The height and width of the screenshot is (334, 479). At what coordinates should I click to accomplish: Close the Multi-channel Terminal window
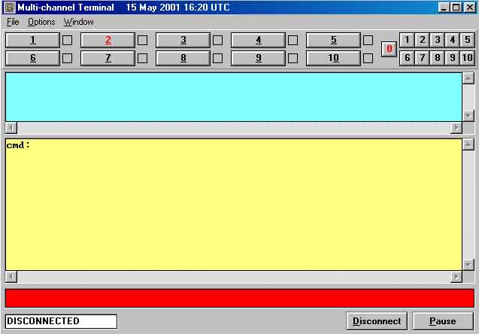click(x=470, y=8)
